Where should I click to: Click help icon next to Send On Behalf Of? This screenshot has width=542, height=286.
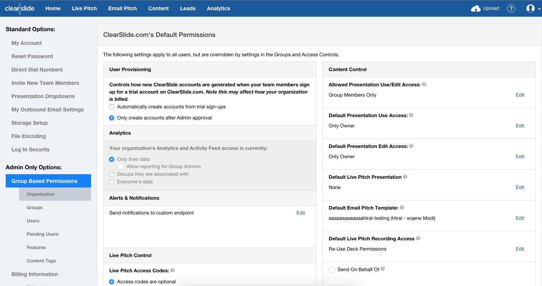(x=382, y=269)
